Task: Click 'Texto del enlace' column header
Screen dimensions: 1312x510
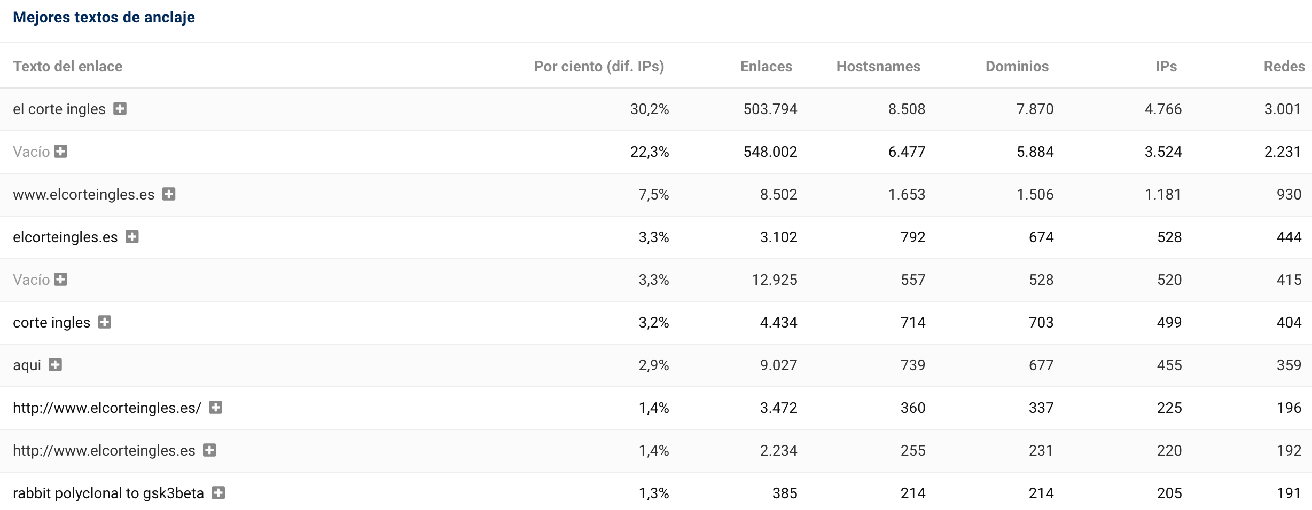Action: [x=68, y=66]
